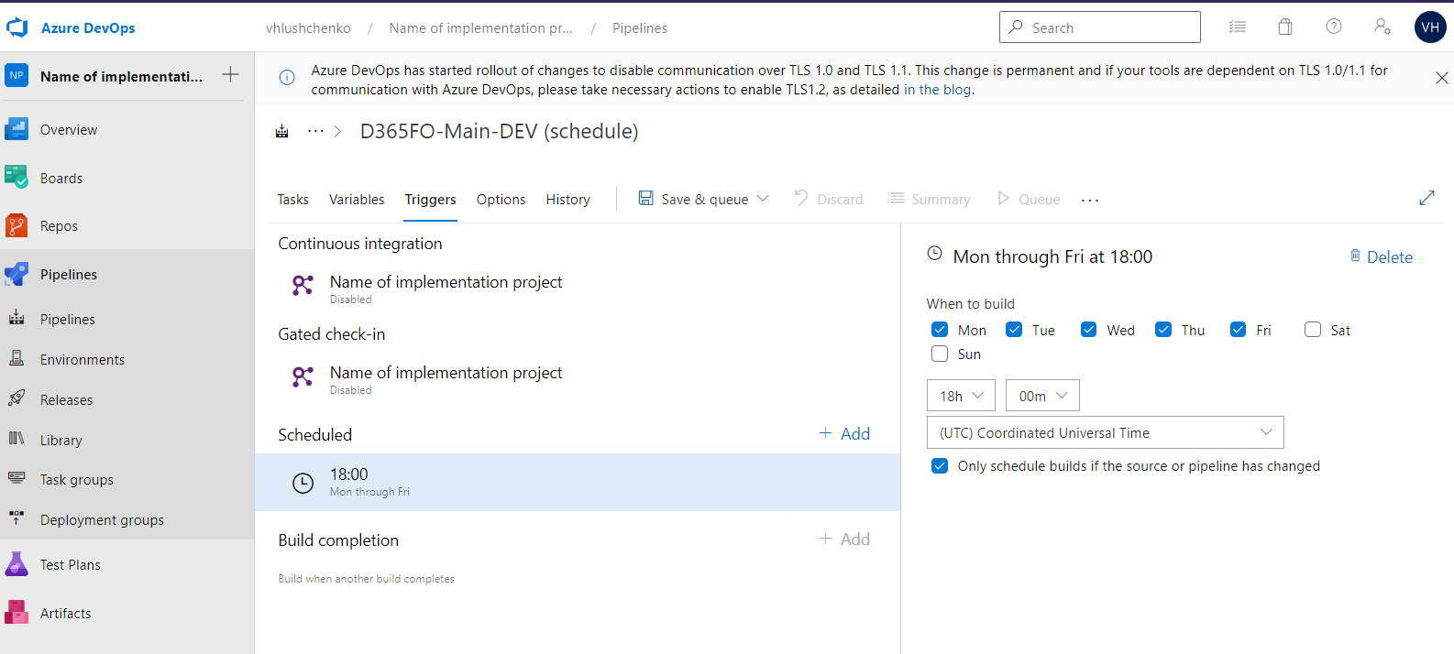The image size is (1454, 654).
Task: Click the top Search input field
Action: click(x=1100, y=27)
